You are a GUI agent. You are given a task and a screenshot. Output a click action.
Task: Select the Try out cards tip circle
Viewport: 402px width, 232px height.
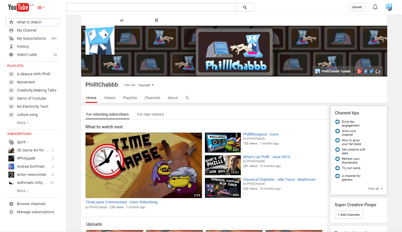pos(337,168)
